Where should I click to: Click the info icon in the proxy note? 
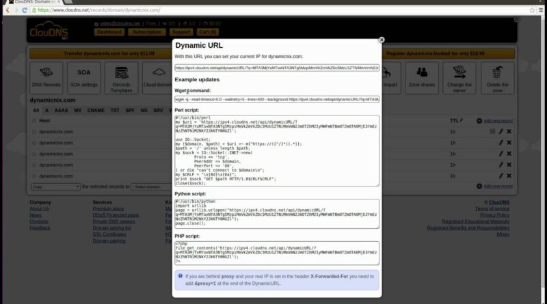pos(181,276)
